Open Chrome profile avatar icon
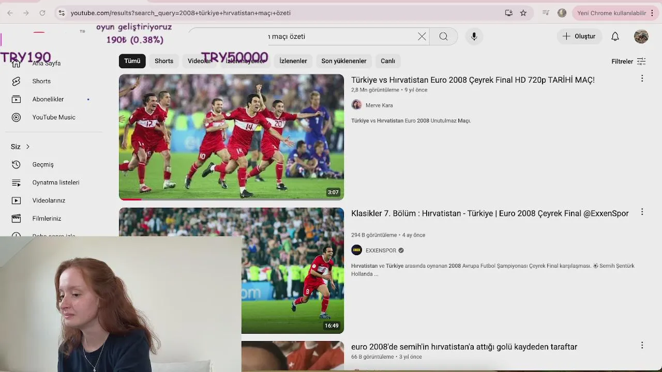Image resolution: width=662 pixels, height=372 pixels. coord(562,13)
